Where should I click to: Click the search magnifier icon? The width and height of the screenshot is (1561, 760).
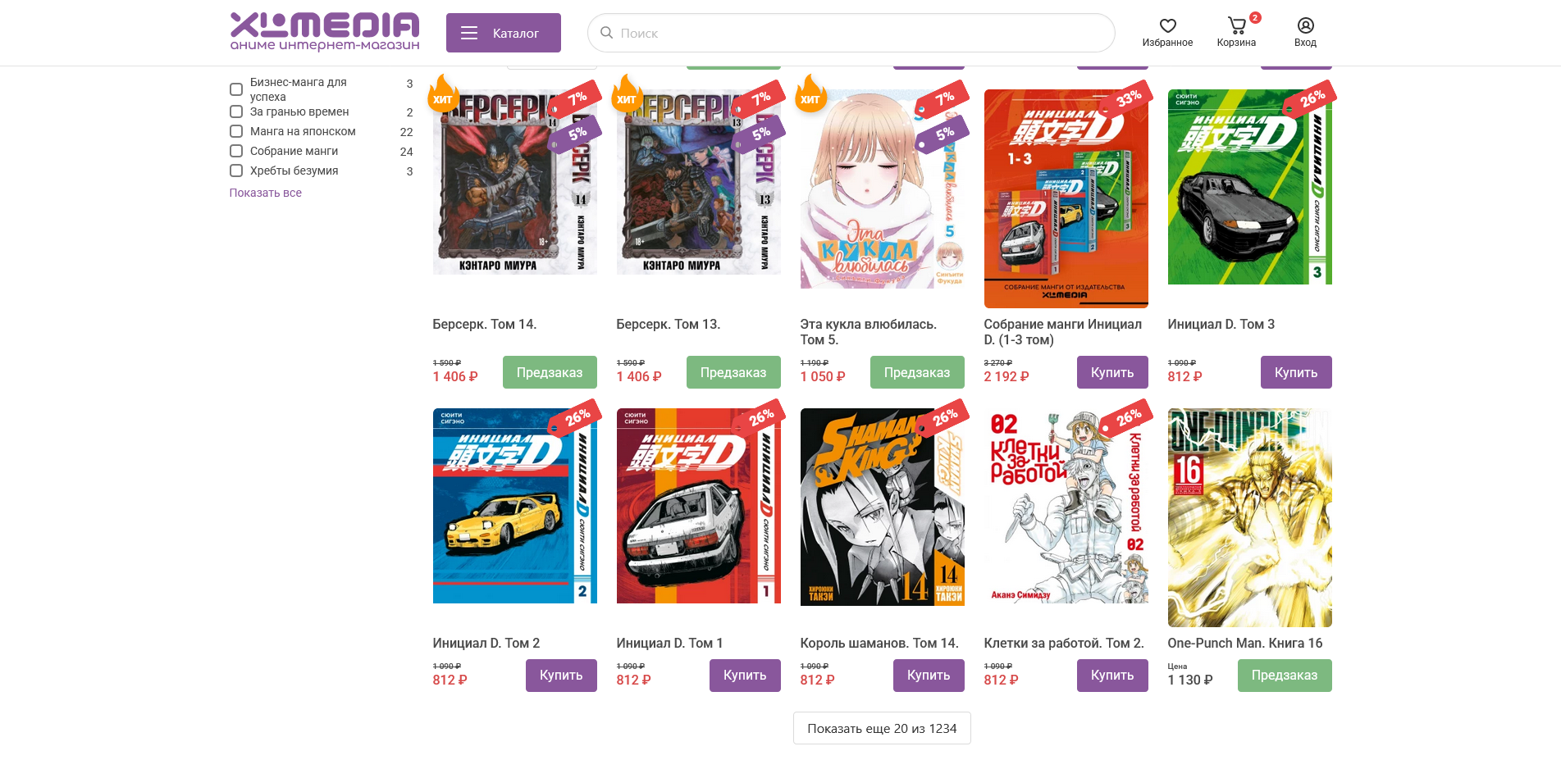[607, 33]
